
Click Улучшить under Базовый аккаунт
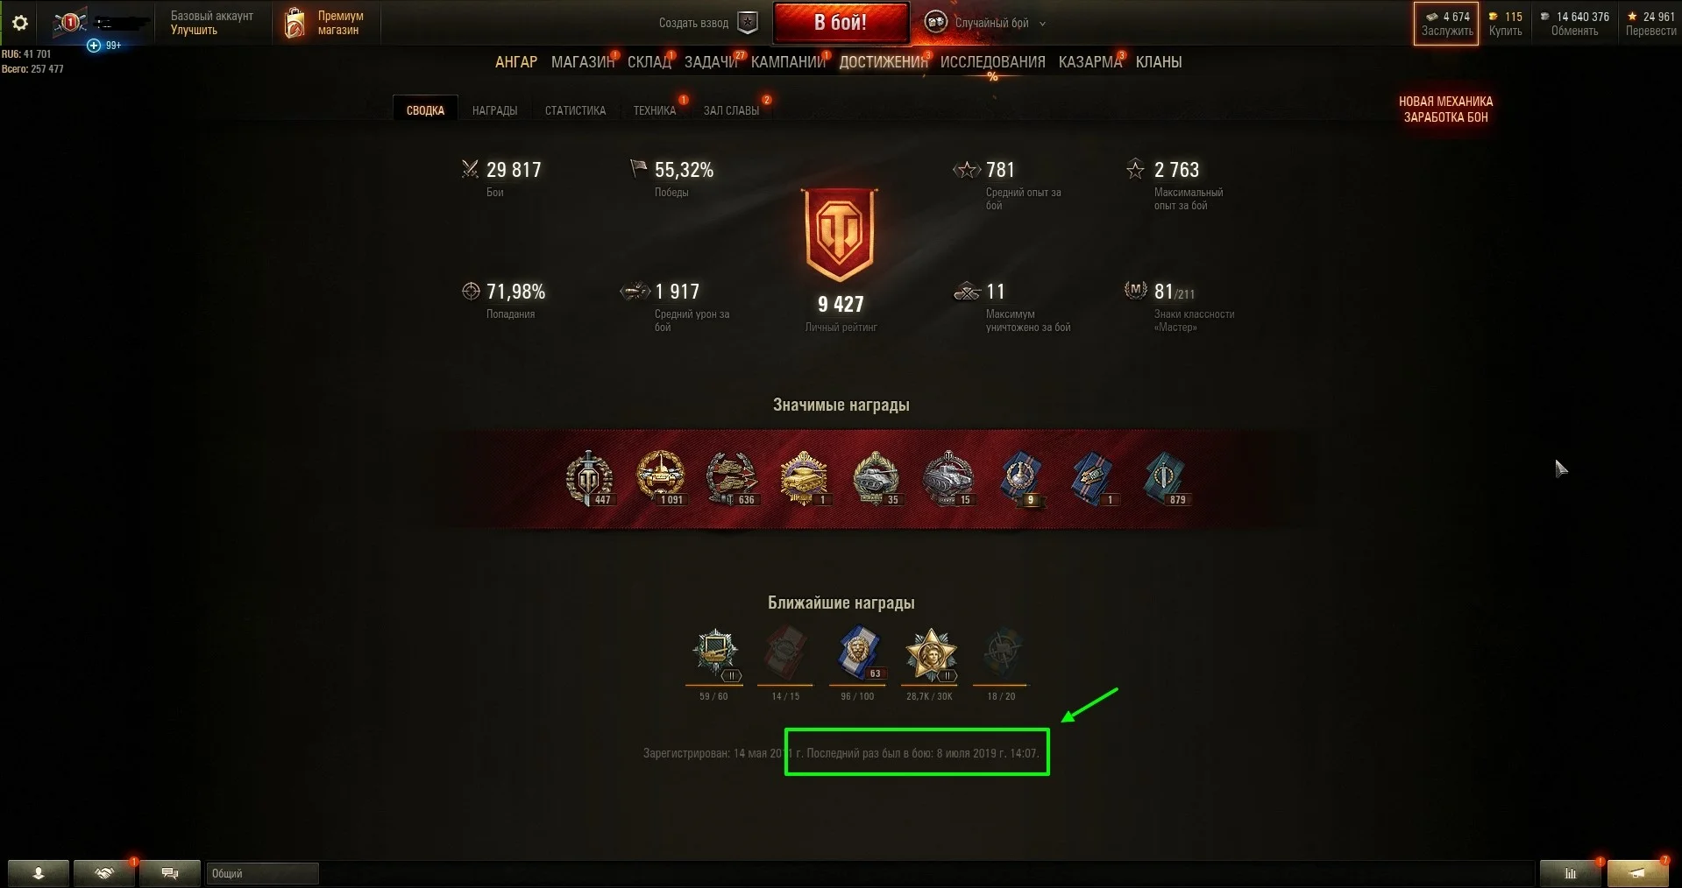click(194, 30)
